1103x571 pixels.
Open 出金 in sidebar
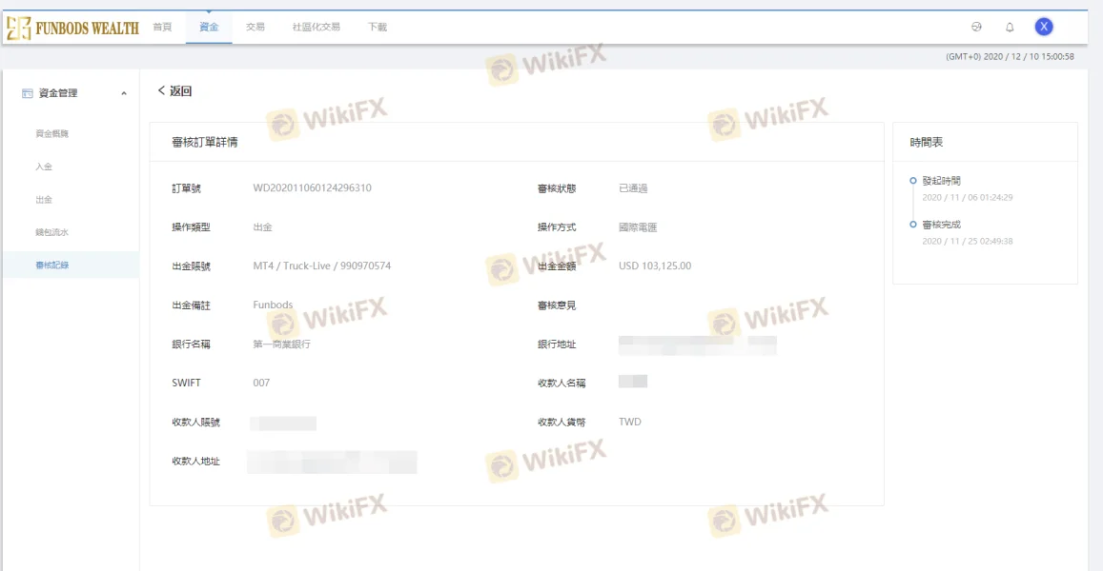click(44, 200)
